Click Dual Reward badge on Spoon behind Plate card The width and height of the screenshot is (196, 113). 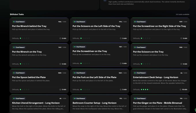click(19, 73)
